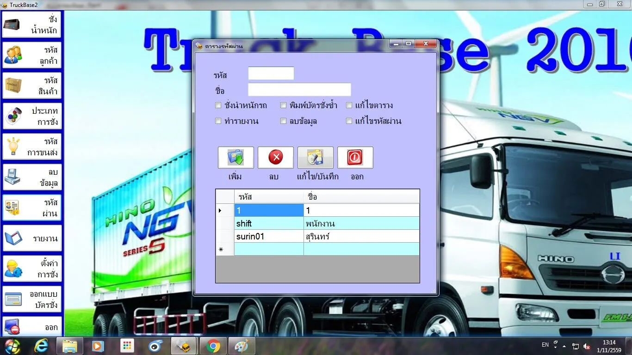Open the ชั่งน้ำหนัก weighing sidebar button
Image resolution: width=632 pixels, height=355 pixels.
tap(31, 25)
